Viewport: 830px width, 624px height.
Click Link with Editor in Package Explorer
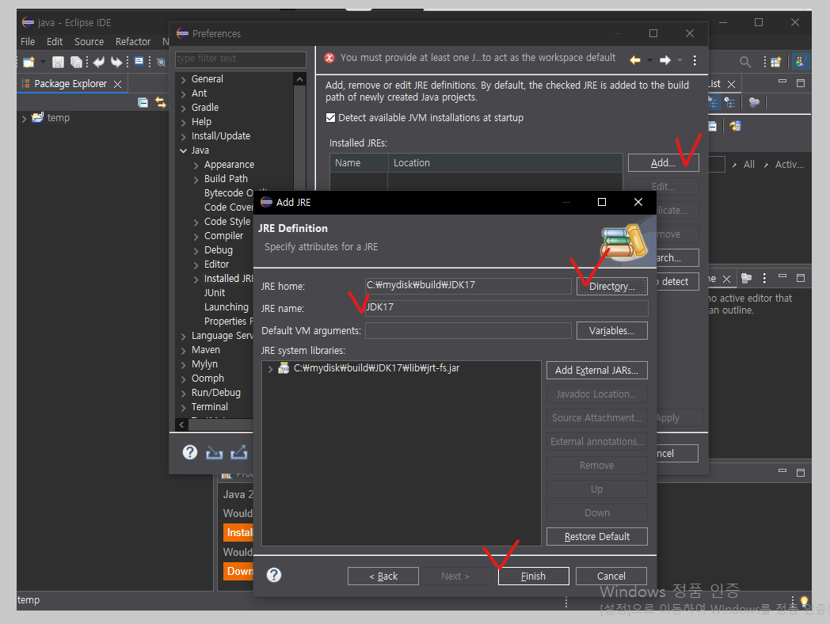(x=161, y=102)
